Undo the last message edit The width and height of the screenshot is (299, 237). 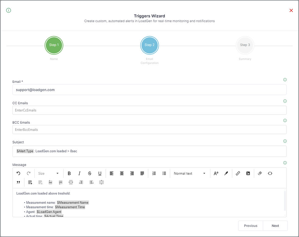point(18,173)
